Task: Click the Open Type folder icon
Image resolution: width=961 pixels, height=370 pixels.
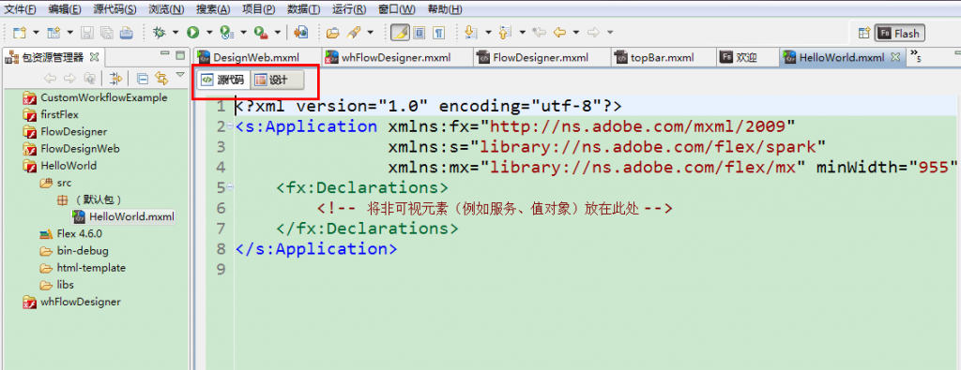Action: (x=333, y=33)
